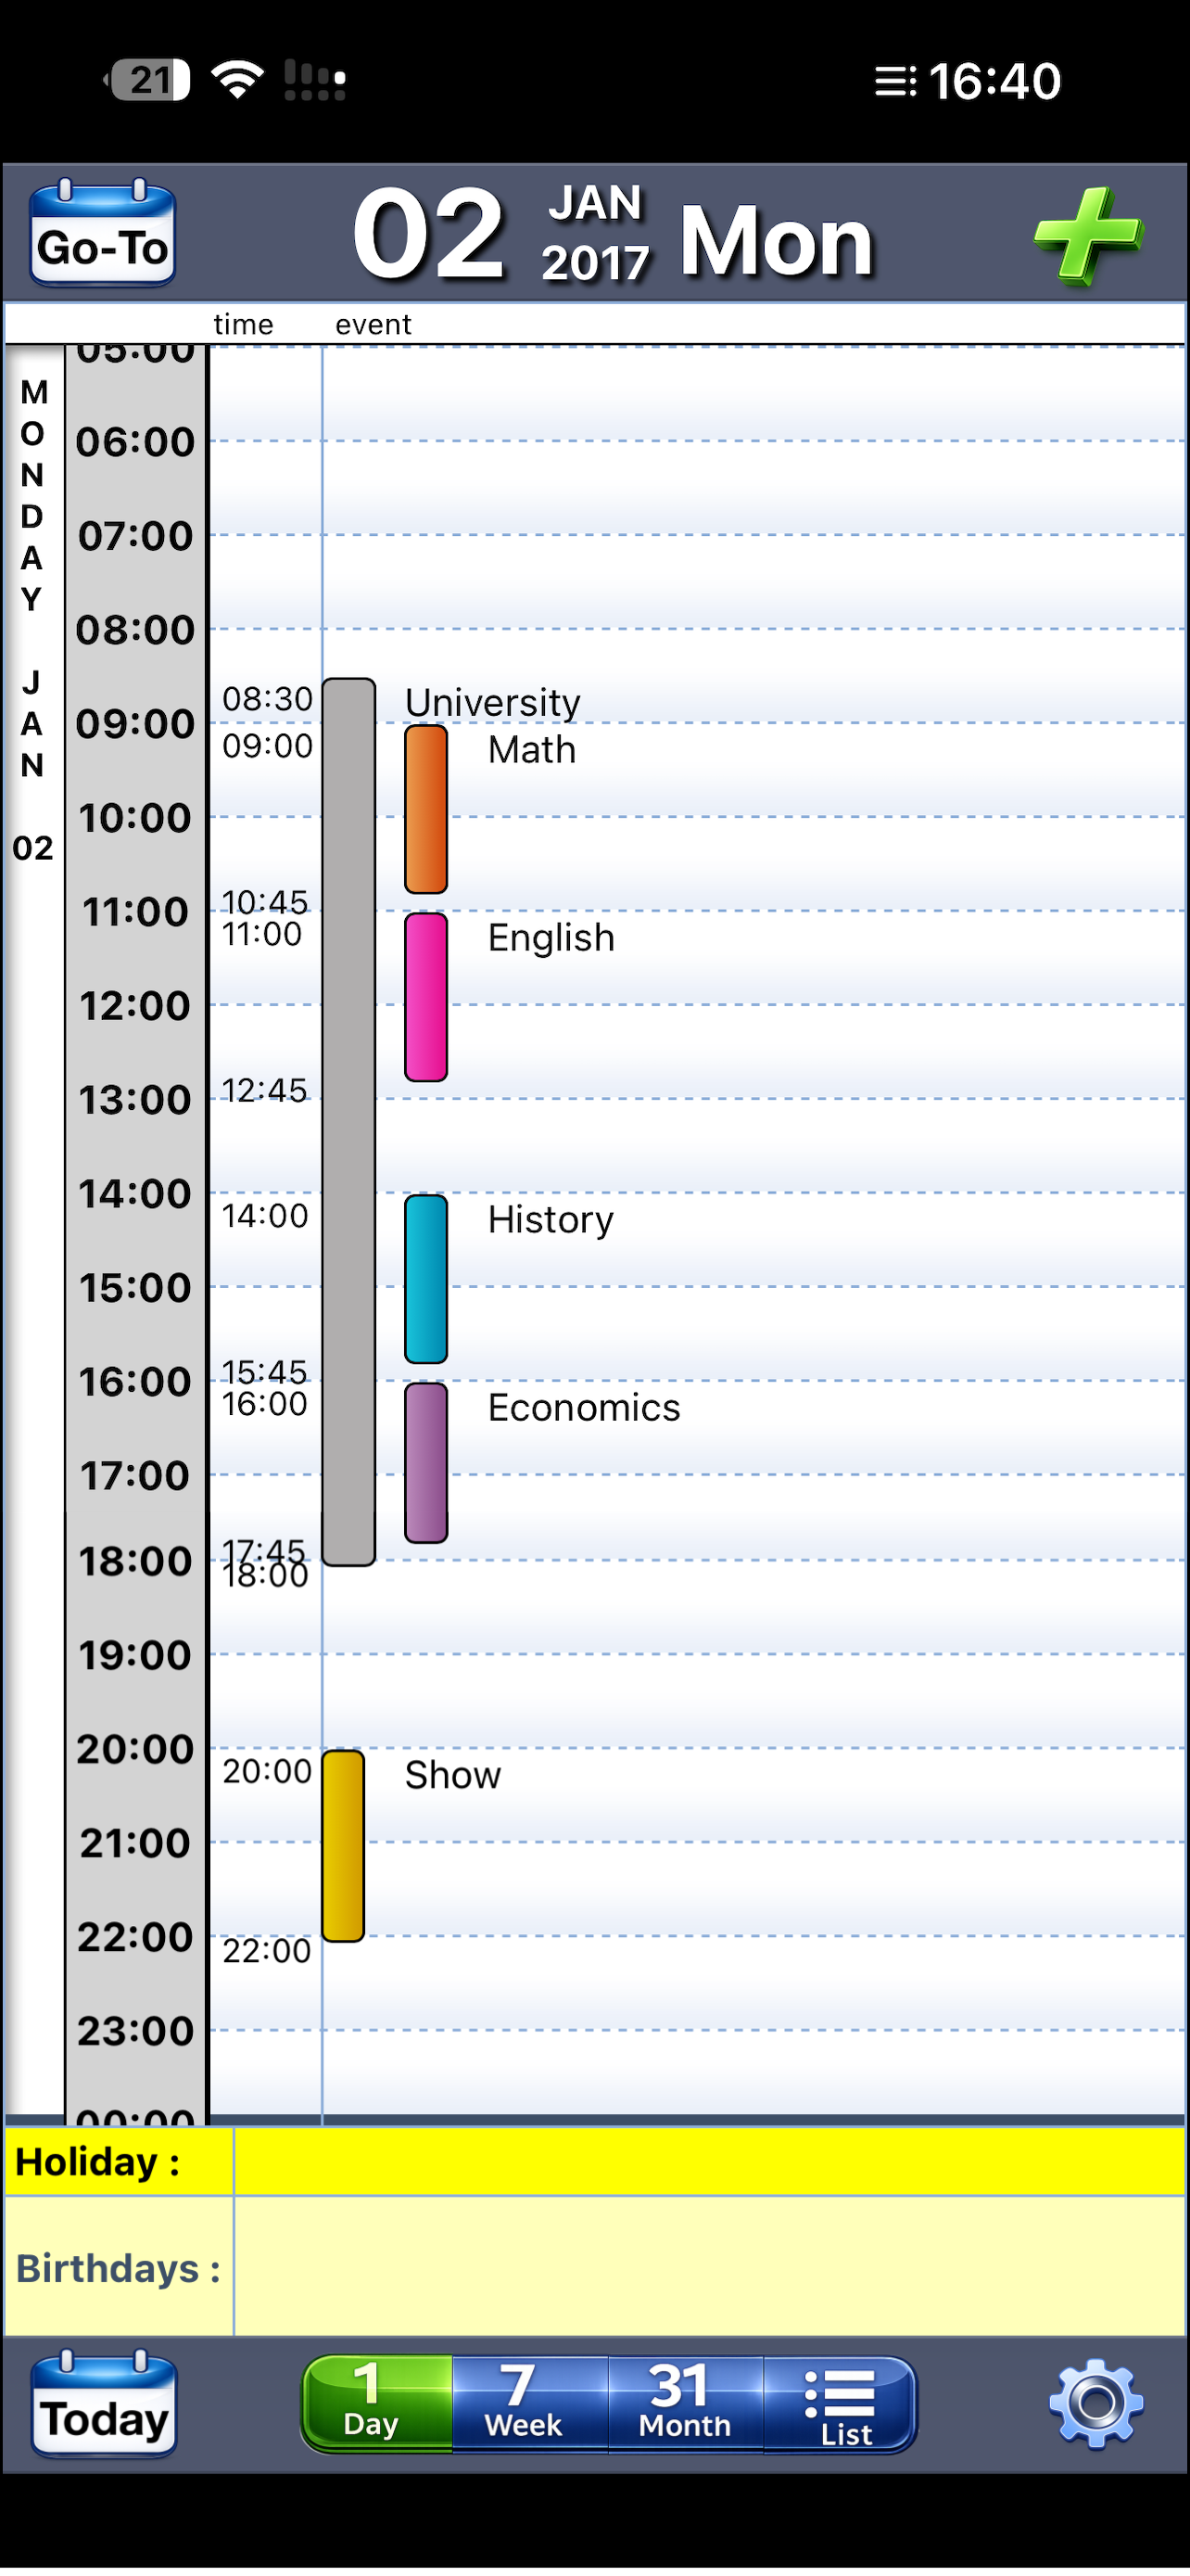Select the orange Math event bar
The image size is (1190, 2576).
pos(425,809)
